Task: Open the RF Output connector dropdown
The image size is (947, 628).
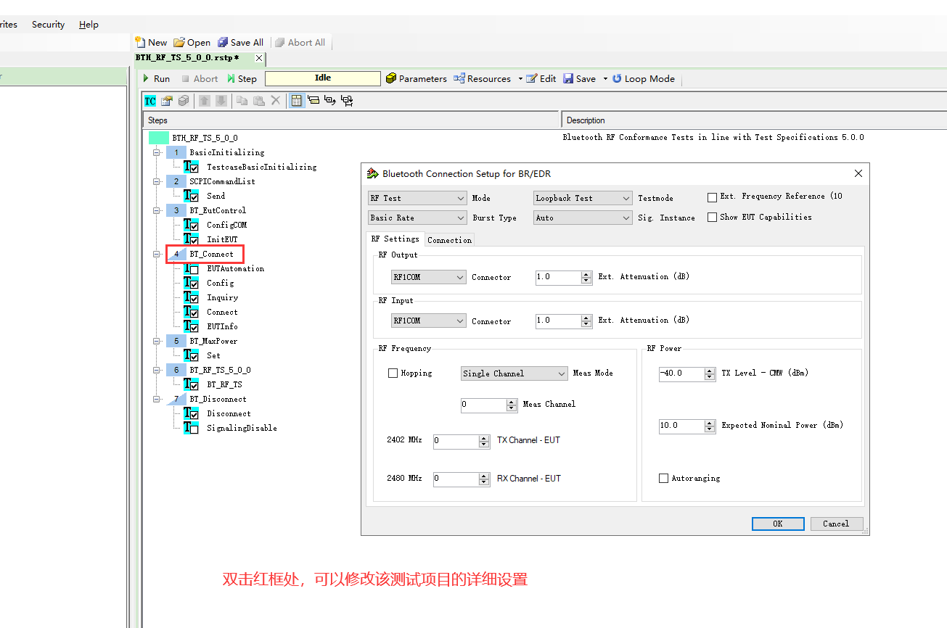Action: tap(429, 277)
